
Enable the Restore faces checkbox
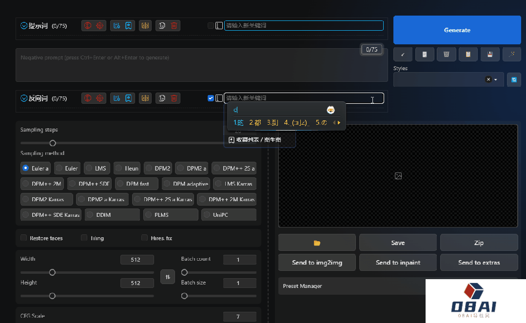point(24,238)
